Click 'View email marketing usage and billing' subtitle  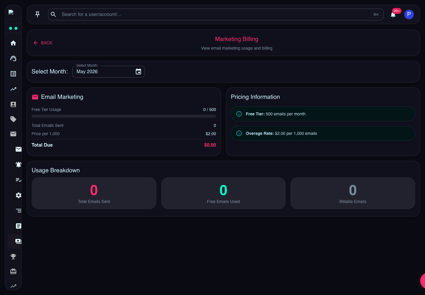point(237,48)
